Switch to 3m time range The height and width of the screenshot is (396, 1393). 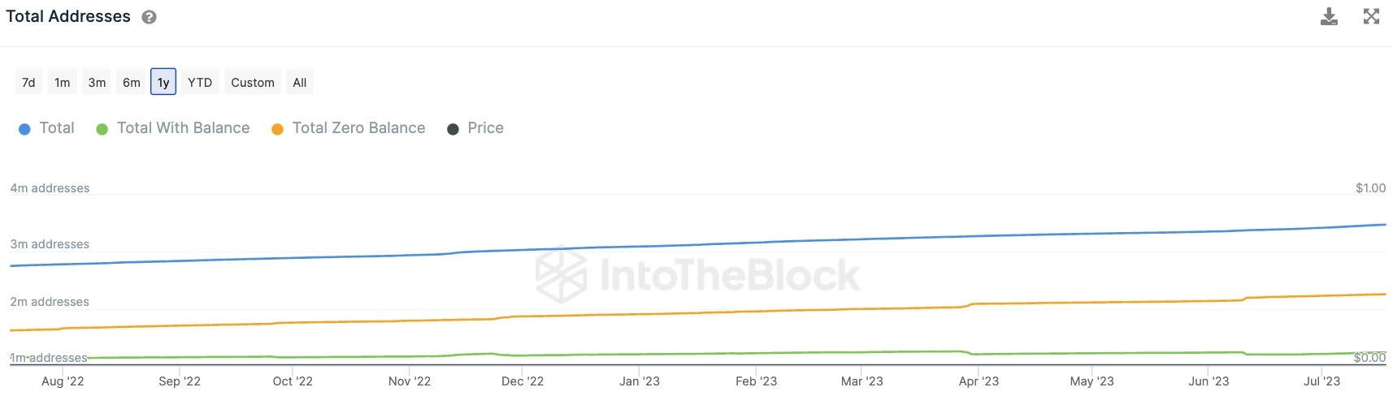click(97, 82)
